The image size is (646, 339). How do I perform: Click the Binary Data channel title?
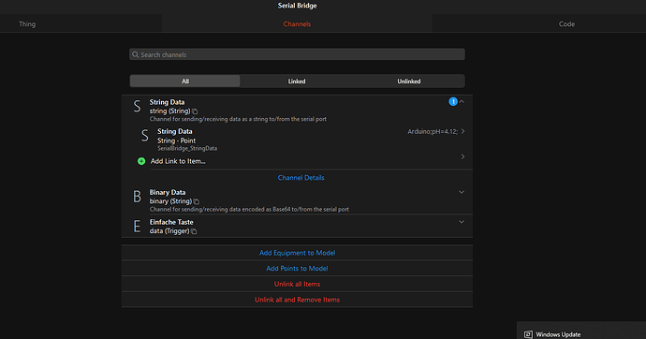[168, 192]
